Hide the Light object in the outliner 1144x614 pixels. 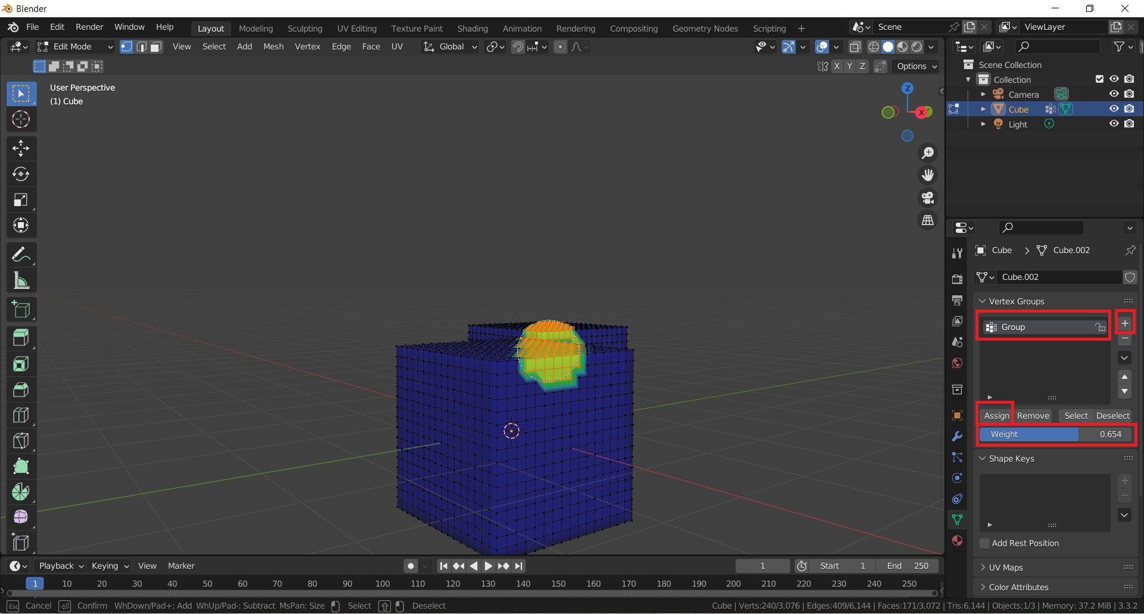(1114, 123)
